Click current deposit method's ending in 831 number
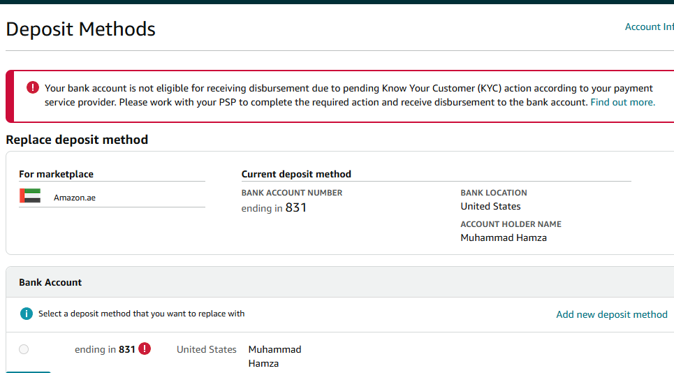Image resolution: width=674 pixels, height=373 pixels. [x=274, y=208]
